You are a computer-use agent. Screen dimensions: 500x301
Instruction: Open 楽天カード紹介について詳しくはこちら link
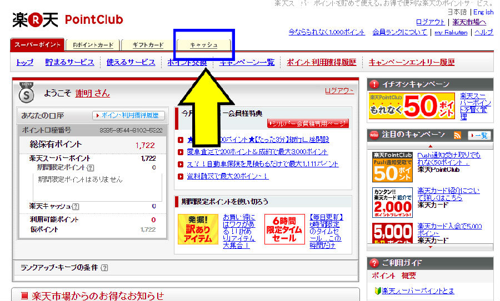(448, 194)
